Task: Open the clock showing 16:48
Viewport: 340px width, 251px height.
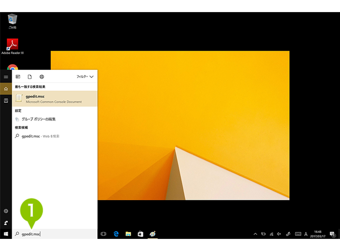Action: tap(318, 234)
